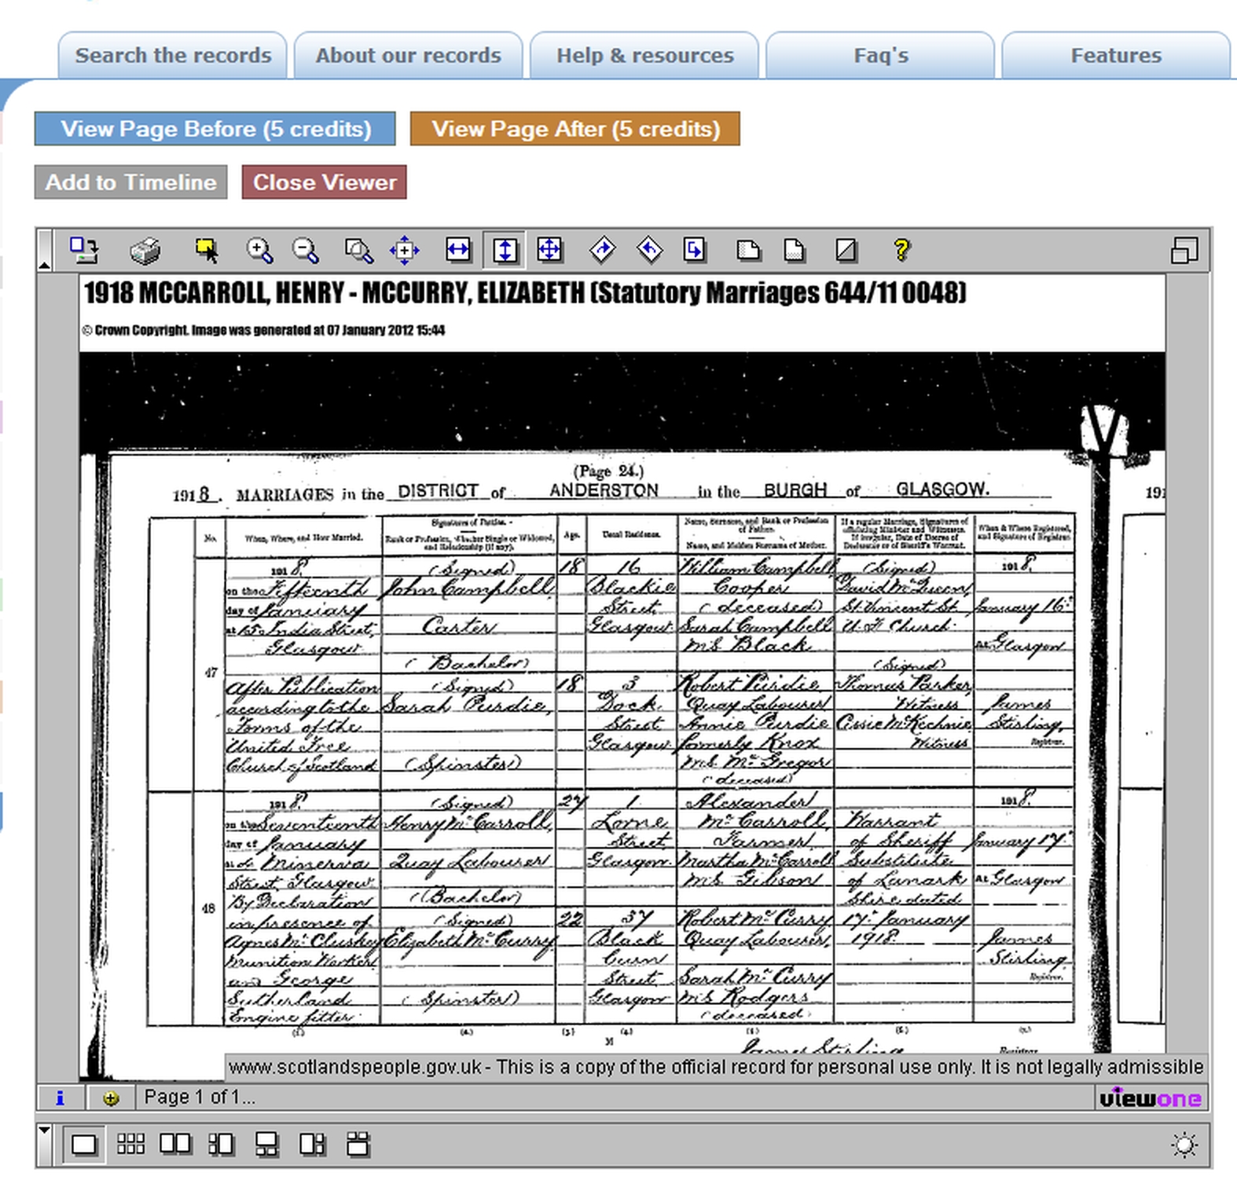The height and width of the screenshot is (1199, 1237).
Task: Click the second page icon with folded corner
Action: (795, 251)
